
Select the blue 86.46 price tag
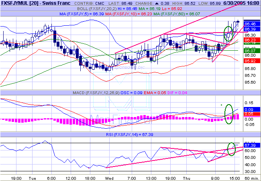(250, 25)
